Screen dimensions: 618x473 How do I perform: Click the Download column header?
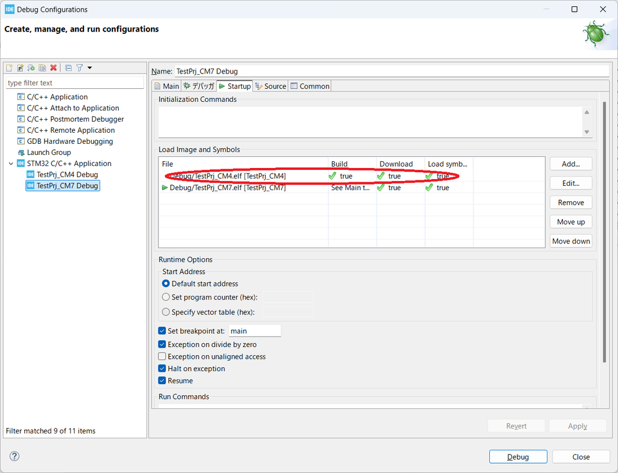[400, 164]
